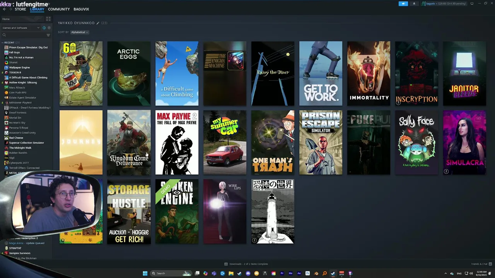Viewport: 495px width, 278px height.
Task: Launch Blender from the taskbar
Action: (316, 273)
